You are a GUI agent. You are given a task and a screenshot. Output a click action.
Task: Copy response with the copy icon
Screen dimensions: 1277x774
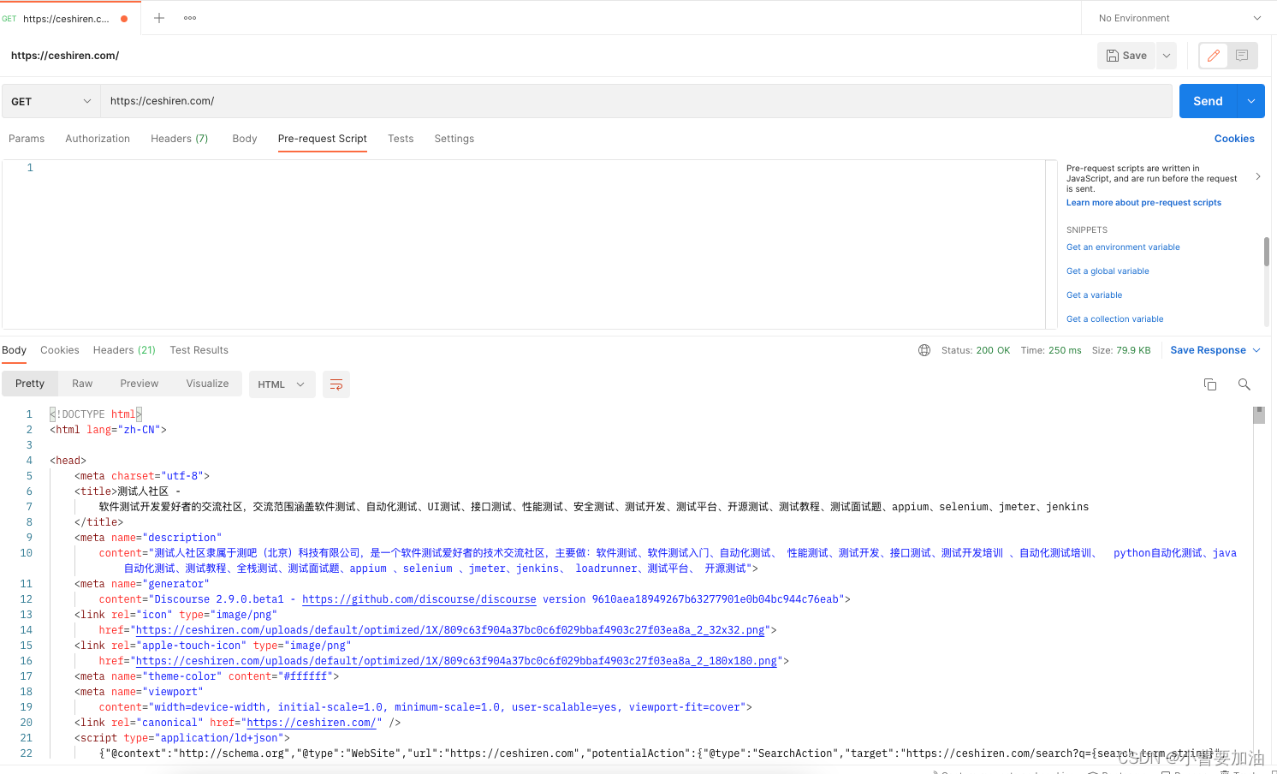pyautogui.click(x=1210, y=384)
